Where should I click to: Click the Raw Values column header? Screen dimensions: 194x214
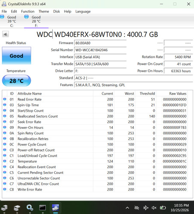pyautogui.click(x=172, y=93)
